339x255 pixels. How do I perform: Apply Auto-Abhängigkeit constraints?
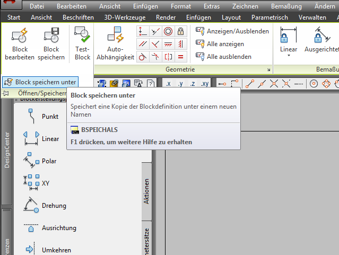tap(115, 44)
